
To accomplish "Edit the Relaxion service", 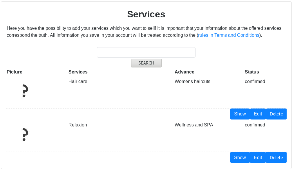I will coord(258,157).
